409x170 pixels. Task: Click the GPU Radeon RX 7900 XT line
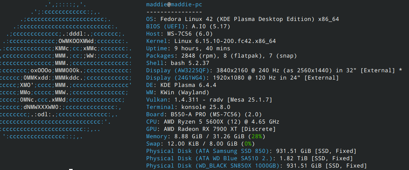[211, 129]
